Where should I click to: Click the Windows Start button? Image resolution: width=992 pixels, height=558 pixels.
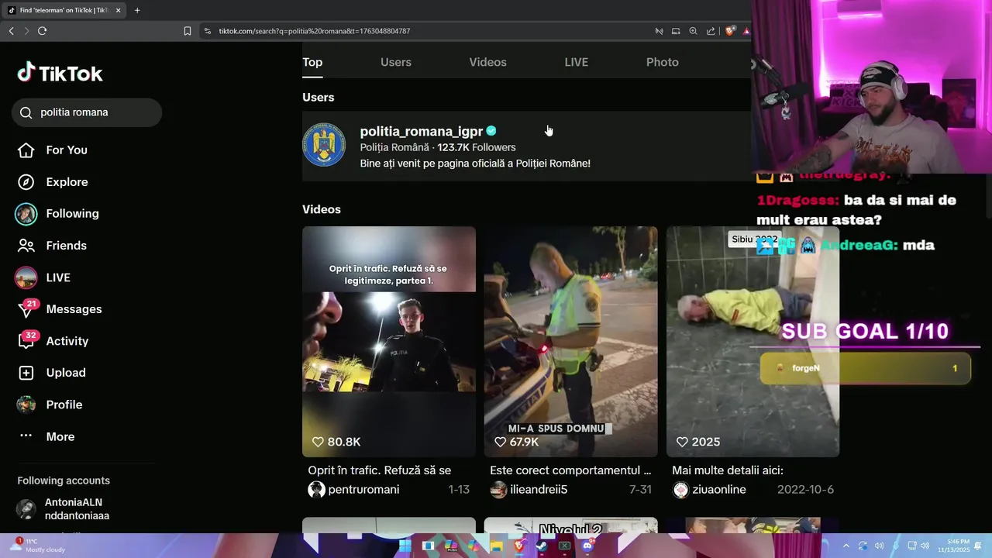click(x=405, y=546)
